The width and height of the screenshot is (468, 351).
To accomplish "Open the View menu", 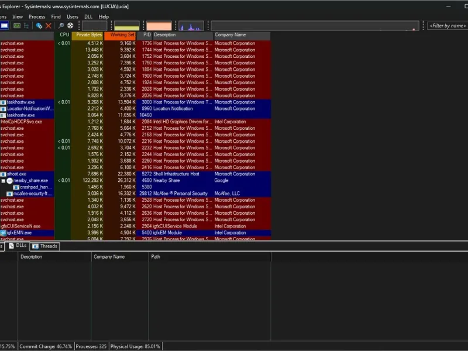I will (18, 17).
